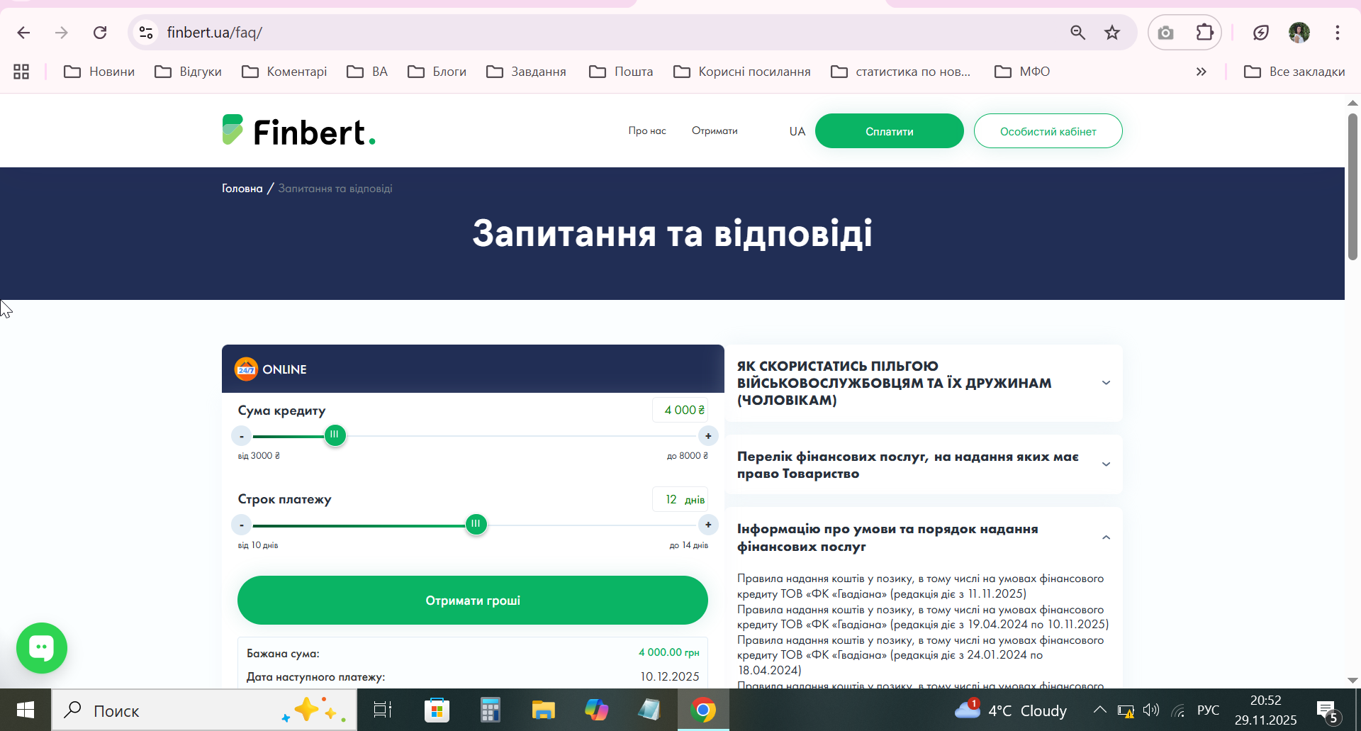Open the МФО bookmark folder
This screenshot has height=731, width=1361.
[1022, 72]
